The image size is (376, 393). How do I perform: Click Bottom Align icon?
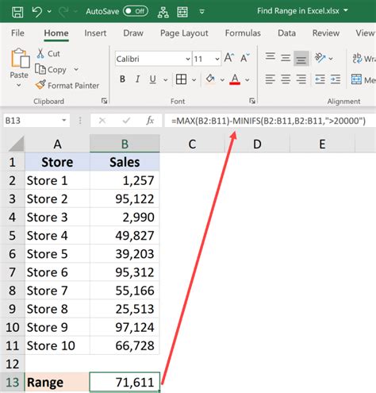tap(301, 59)
